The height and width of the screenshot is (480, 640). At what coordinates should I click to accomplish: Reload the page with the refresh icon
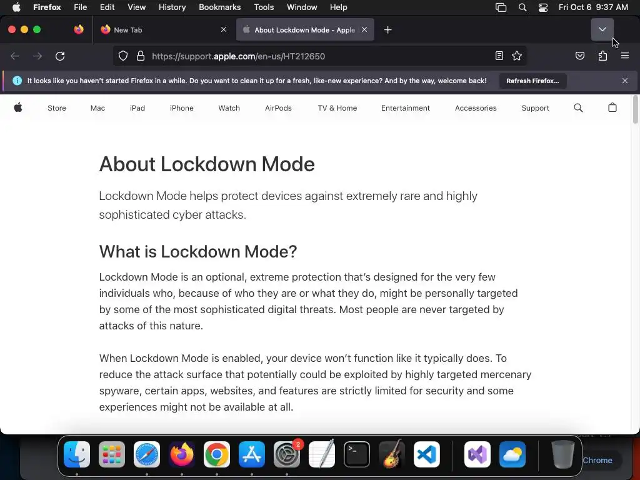pyautogui.click(x=60, y=56)
